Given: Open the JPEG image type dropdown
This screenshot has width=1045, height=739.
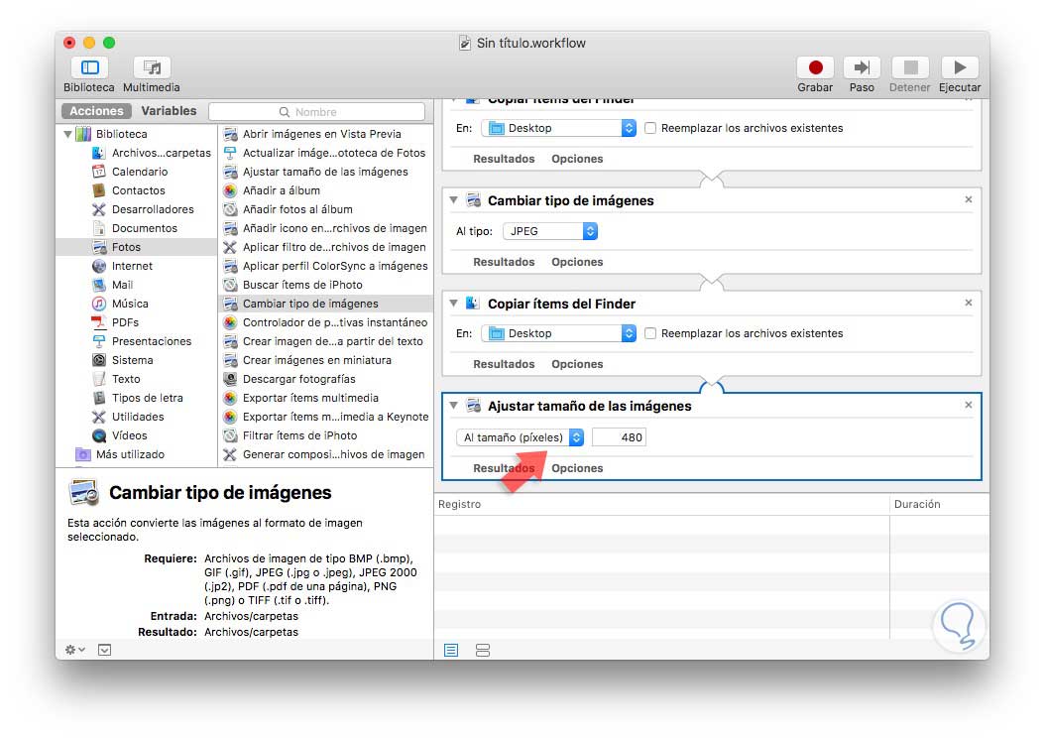Looking at the screenshot, I should point(550,231).
